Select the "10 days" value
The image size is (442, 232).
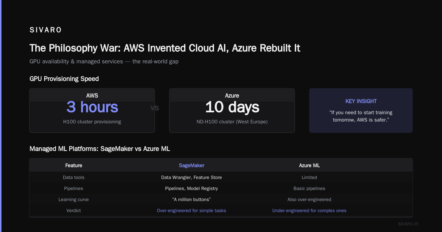pyautogui.click(x=232, y=107)
